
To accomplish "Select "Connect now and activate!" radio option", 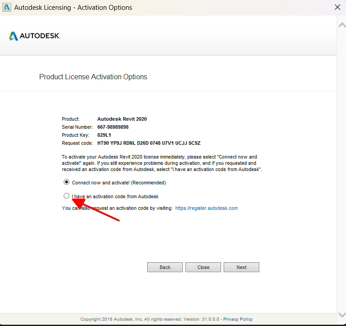I will (66, 182).
